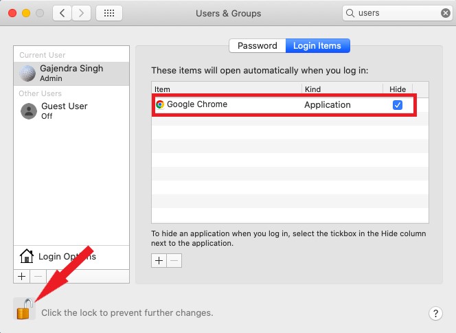Click the Google Chrome icon in list
This screenshot has height=333, width=456.
pyautogui.click(x=160, y=104)
